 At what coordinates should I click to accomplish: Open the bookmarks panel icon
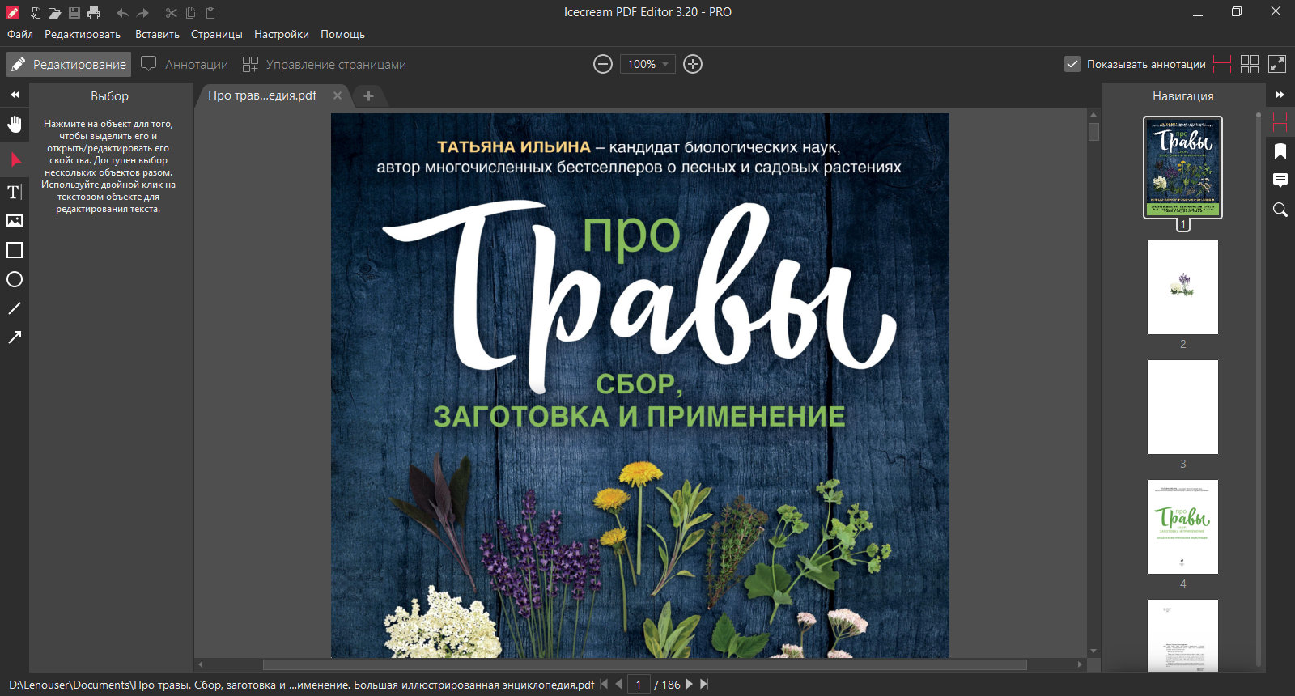pos(1280,151)
